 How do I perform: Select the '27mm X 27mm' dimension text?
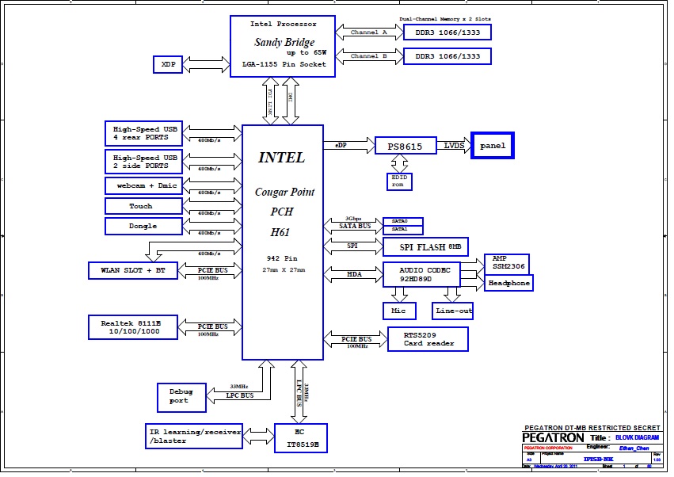[x=284, y=270]
